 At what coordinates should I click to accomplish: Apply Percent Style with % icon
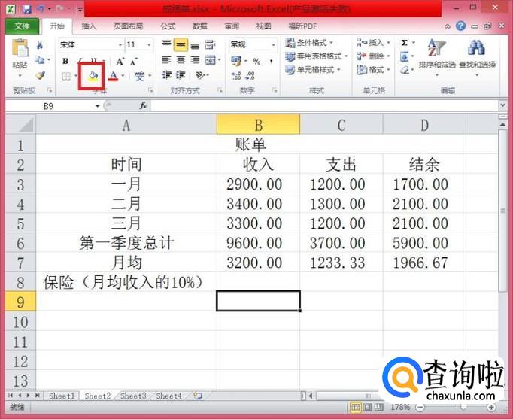[256, 61]
